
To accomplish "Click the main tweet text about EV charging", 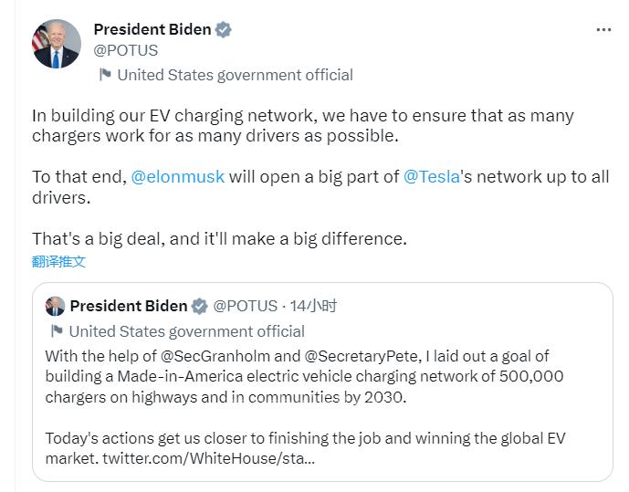I will click(301, 126).
